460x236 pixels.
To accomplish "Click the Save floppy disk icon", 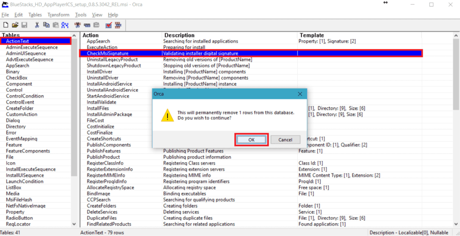I will pyautogui.click(x=24, y=25).
